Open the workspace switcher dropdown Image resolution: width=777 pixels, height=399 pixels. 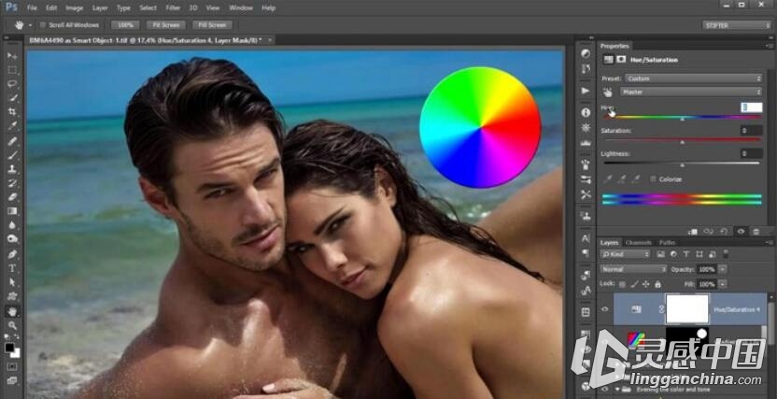[x=736, y=25]
